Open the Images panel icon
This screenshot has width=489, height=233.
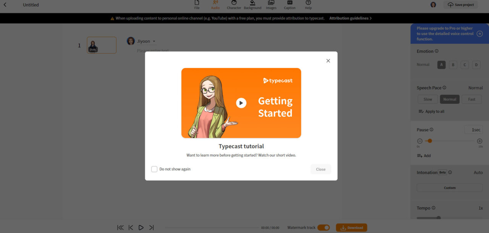(271, 5)
